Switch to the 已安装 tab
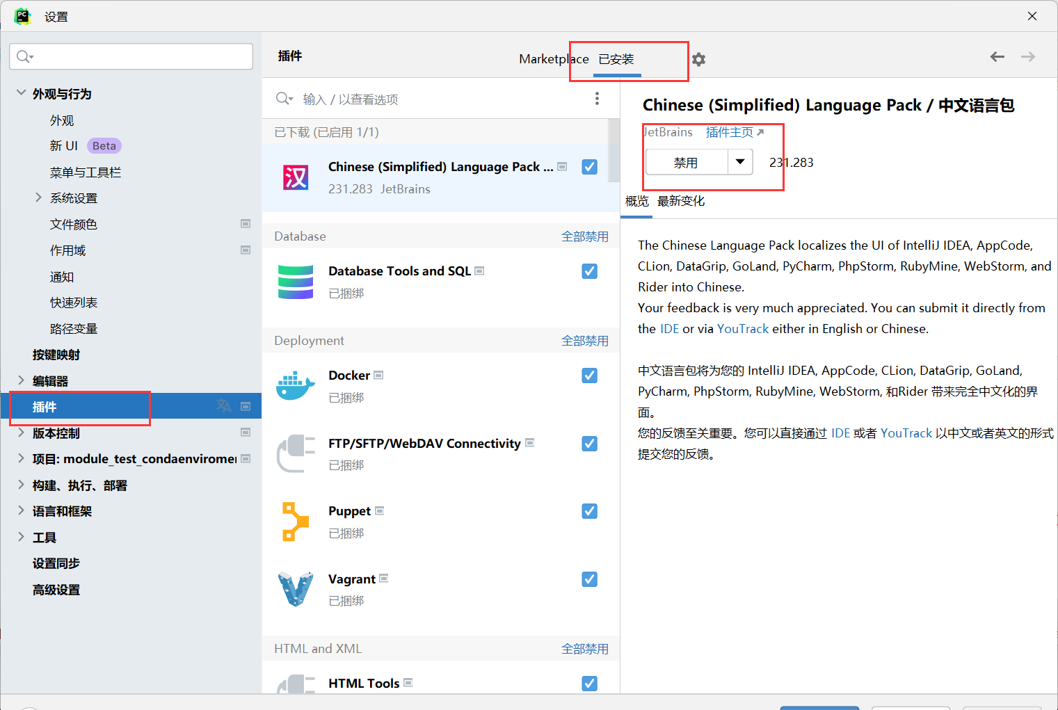Viewport: 1058px width, 710px height. (x=616, y=59)
